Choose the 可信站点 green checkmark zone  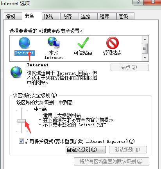(83, 43)
